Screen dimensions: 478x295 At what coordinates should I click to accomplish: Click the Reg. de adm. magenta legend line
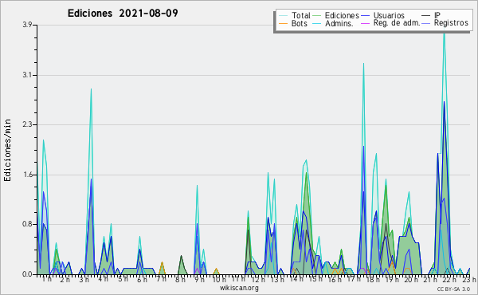pyautogui.click(x=365, y=23)
